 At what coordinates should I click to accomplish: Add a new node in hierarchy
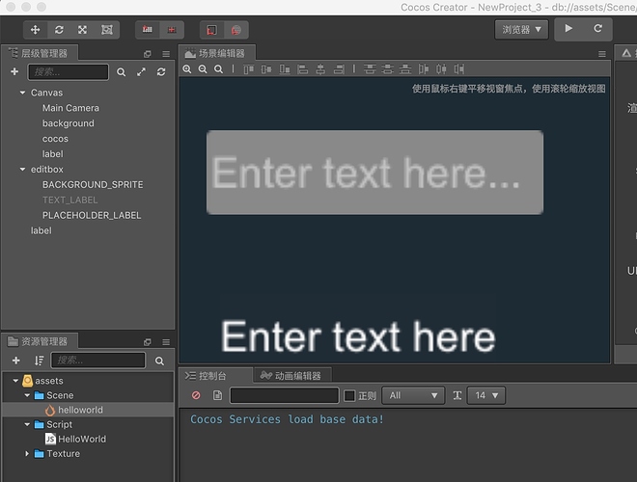(14, 71)
